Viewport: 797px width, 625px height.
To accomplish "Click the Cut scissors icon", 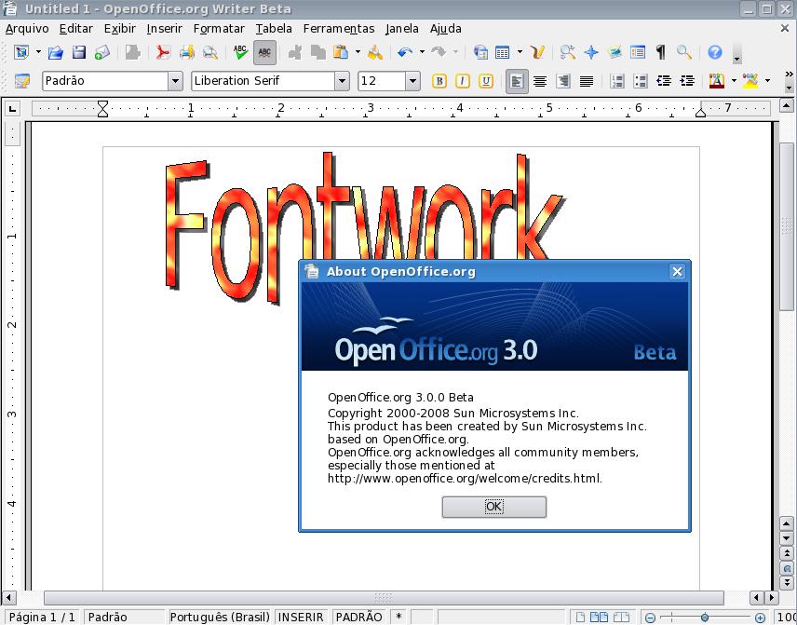I will [x=295, y=52].
